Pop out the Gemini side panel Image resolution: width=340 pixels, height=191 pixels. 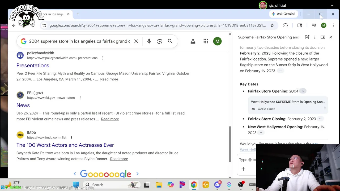point(323,37)
